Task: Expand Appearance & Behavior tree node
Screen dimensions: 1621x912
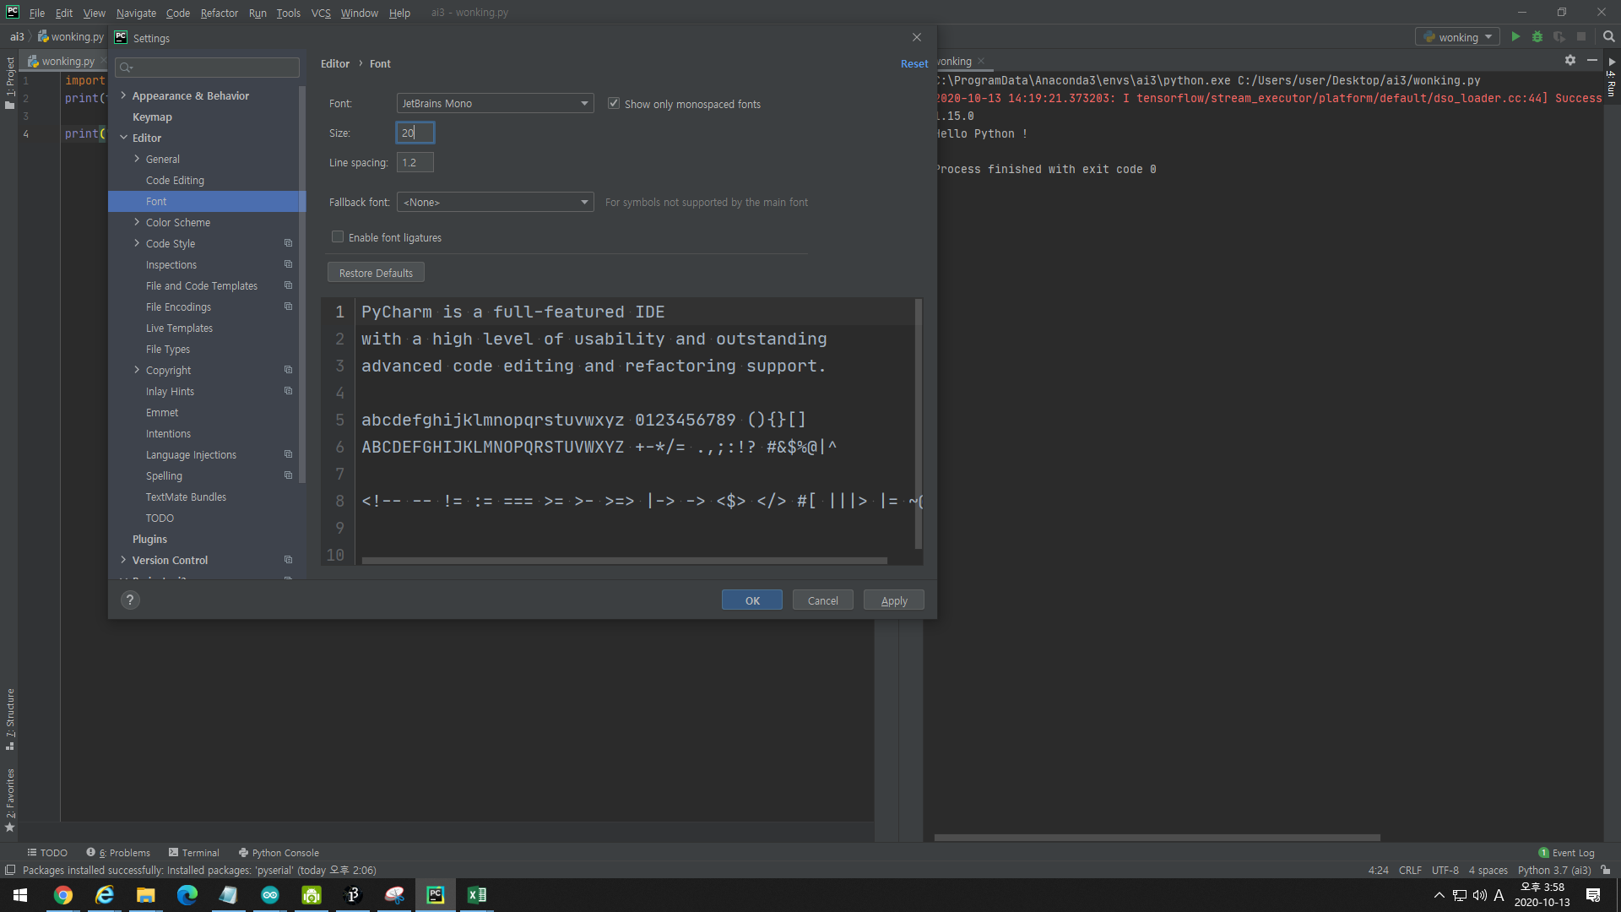Action: pos(123,95)
